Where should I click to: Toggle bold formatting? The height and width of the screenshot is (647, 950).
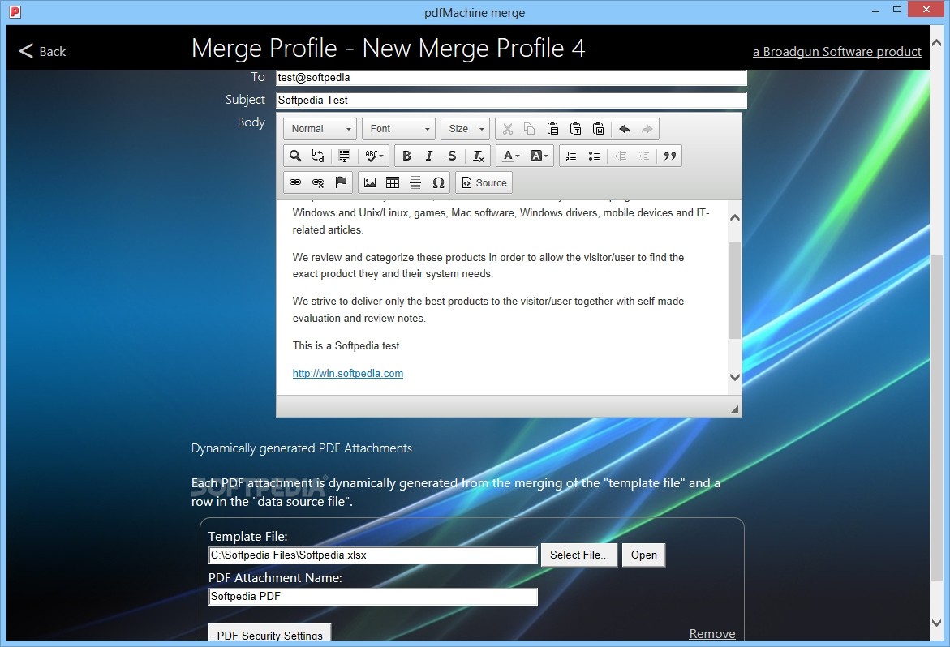[406, 156]
